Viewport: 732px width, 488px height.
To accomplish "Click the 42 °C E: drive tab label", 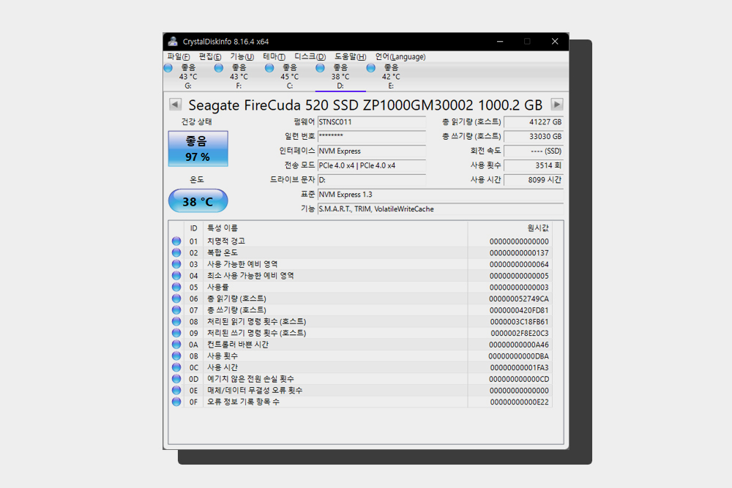I will pyautogui.click(x=391, y=77).
